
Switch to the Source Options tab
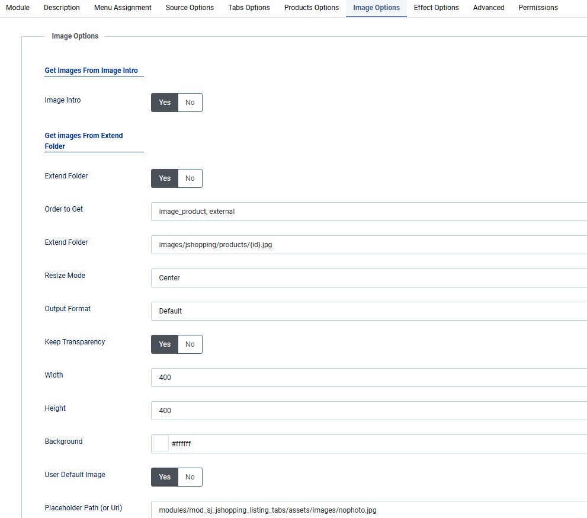(x=190, y=8)
